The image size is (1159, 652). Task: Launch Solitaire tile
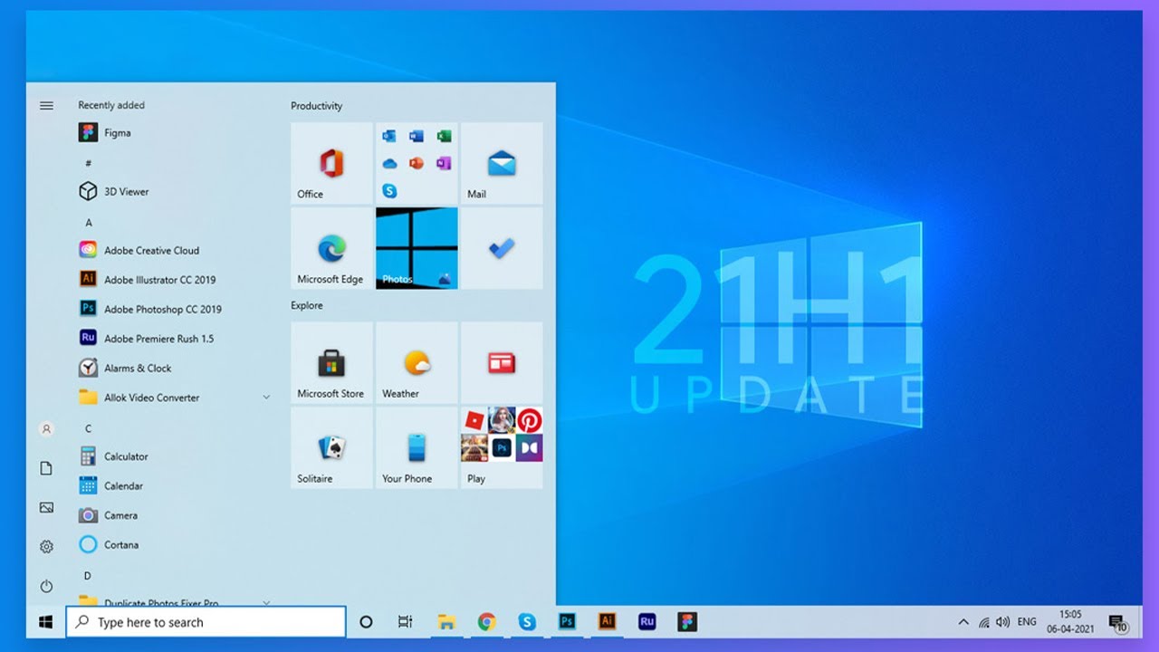click(x=331, y=447)
